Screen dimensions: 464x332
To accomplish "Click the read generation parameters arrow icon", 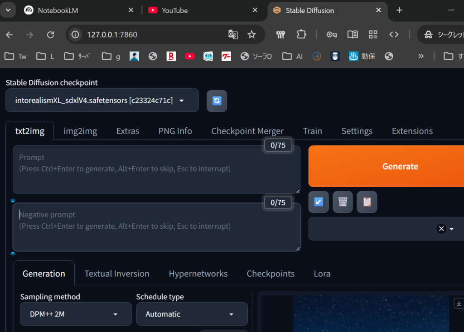I will pos(319,202).
